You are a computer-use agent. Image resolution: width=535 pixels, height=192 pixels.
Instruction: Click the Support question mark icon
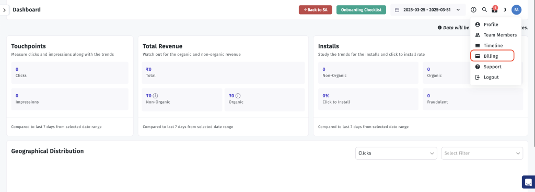tap(478, 67)
